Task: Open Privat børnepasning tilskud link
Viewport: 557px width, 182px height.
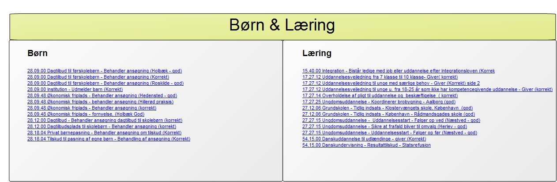Action: pyautogui.click(x=104, y=133)
